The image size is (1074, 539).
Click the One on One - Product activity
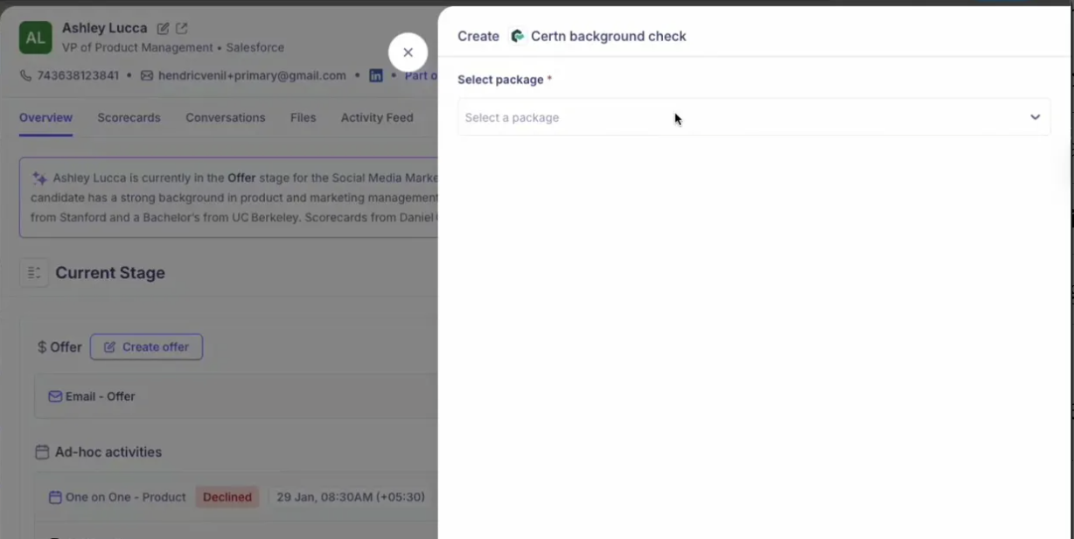125,497
